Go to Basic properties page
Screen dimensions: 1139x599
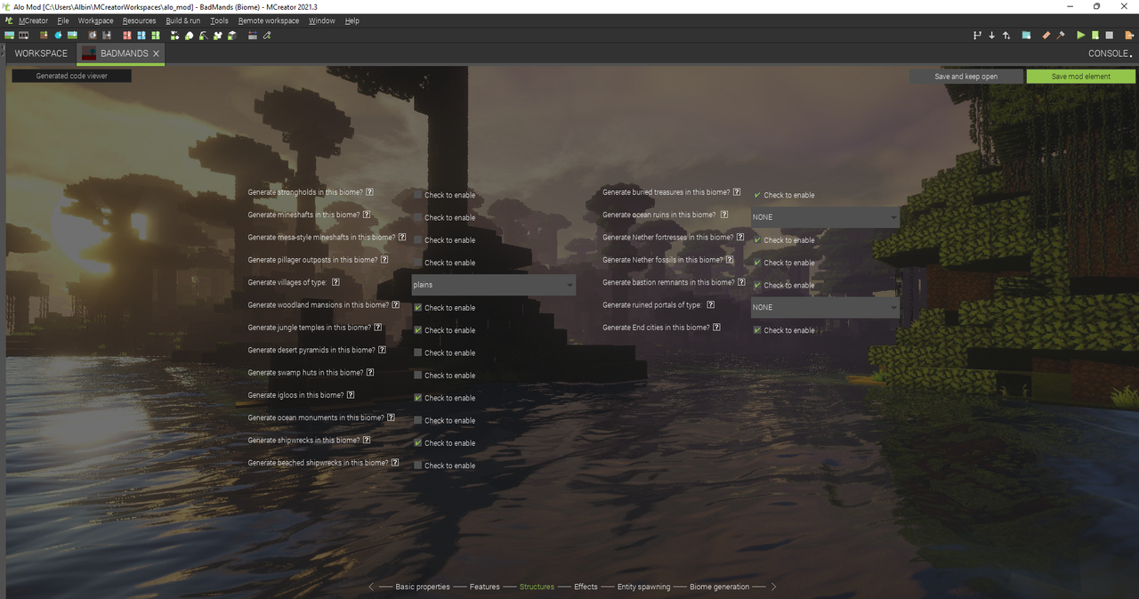pos(423,587)
